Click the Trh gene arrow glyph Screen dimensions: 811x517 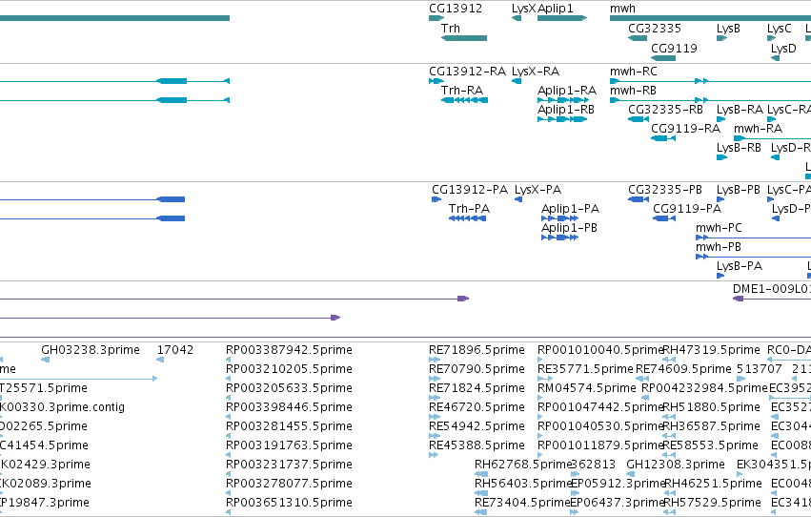[x=464, y=38]
